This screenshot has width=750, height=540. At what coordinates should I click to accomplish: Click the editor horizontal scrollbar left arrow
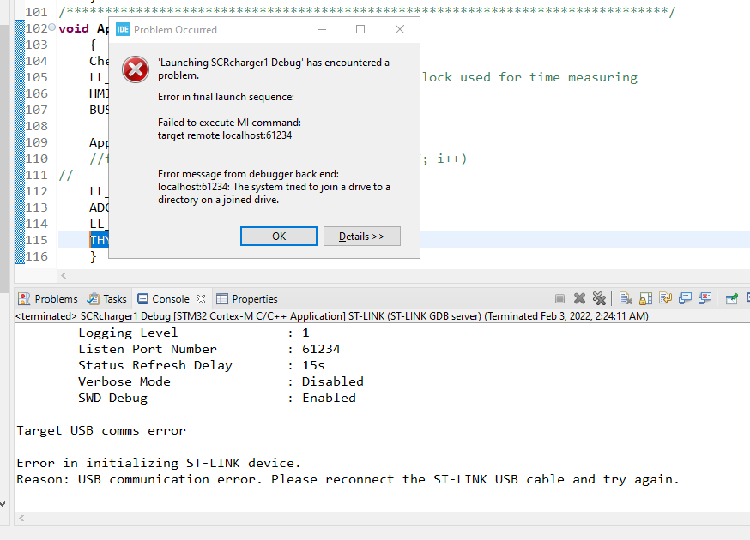click(64, 275)
